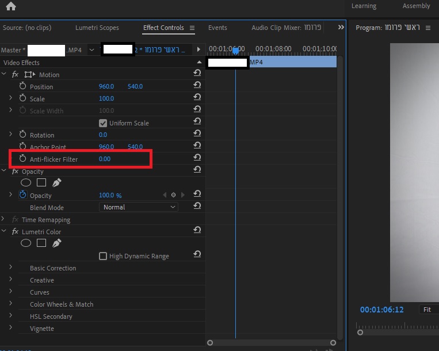Enable High Dynamic Range checkbox

click(x=103, y=256)
